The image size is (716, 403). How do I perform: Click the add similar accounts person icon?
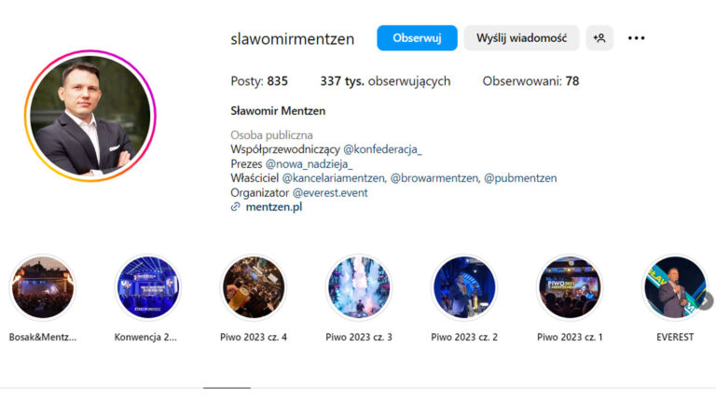[599, 38]
